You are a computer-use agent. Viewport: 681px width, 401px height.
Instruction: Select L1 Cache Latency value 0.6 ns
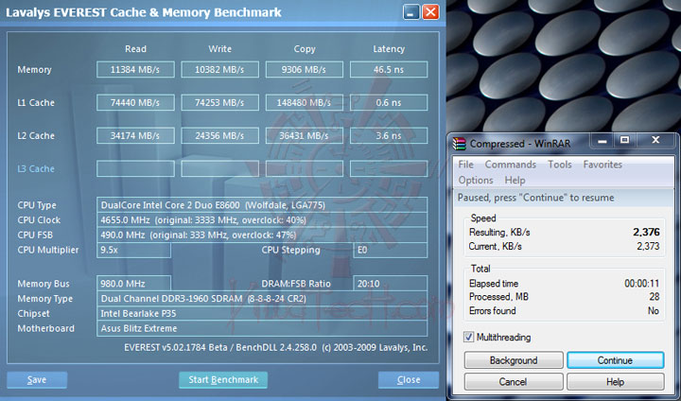pos(389,102)
